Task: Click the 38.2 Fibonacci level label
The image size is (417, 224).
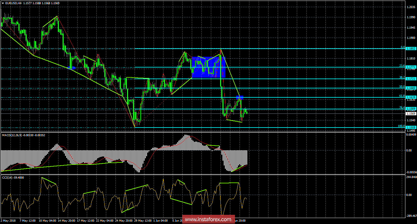Action: (x=402, y=77)
